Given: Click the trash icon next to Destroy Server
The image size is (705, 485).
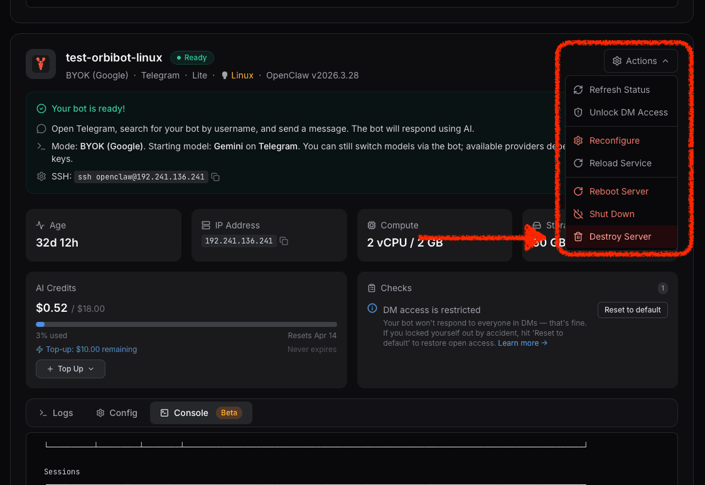Looking at the screenshot, I should [x=578, y=237].
